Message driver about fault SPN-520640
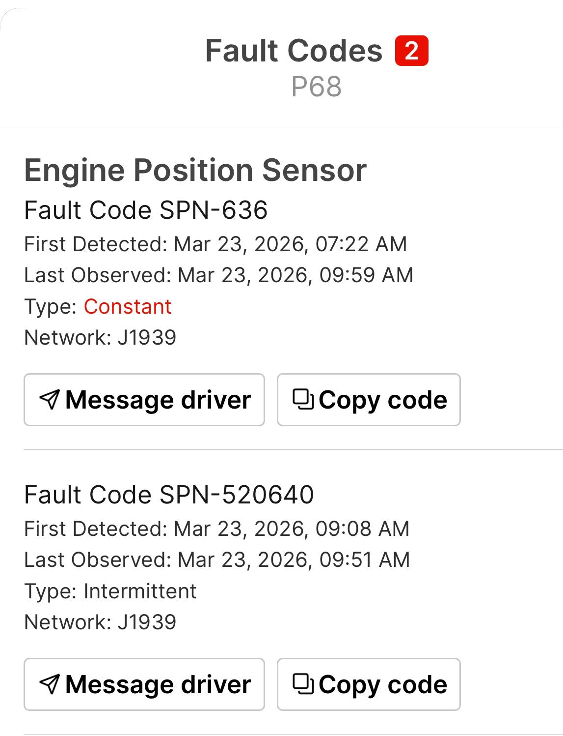The width and height of the screenshot is (563, 736). 144,684
